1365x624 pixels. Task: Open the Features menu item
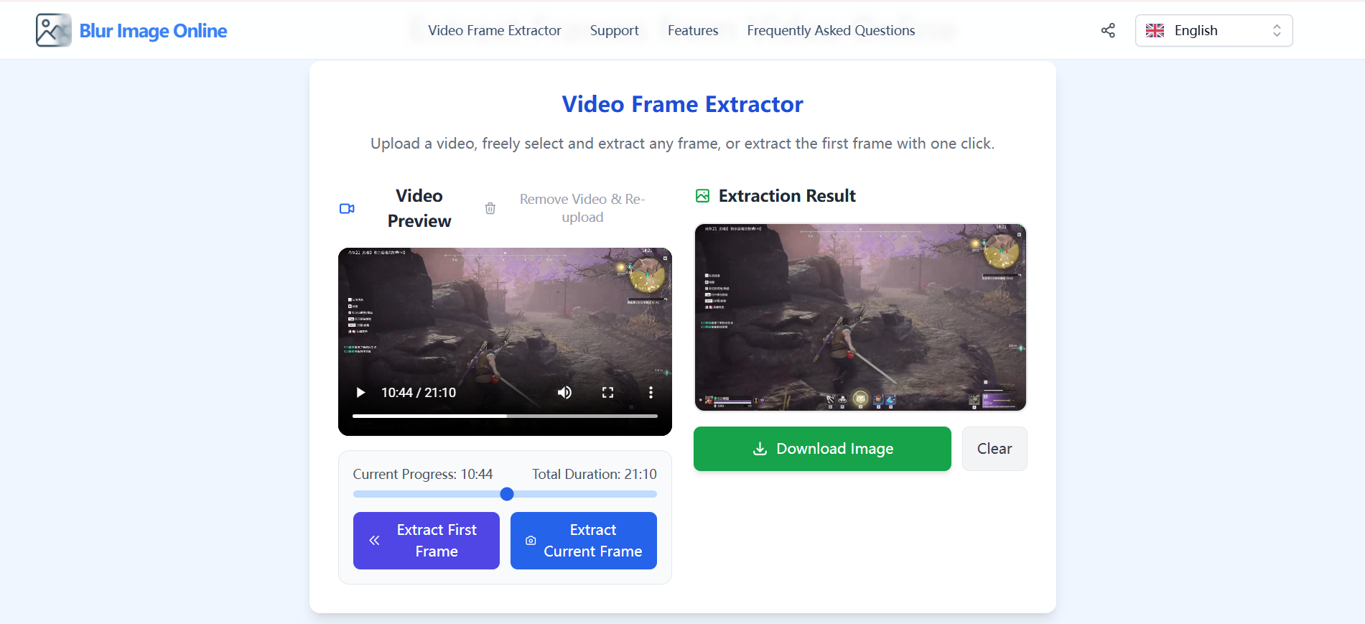693,30
